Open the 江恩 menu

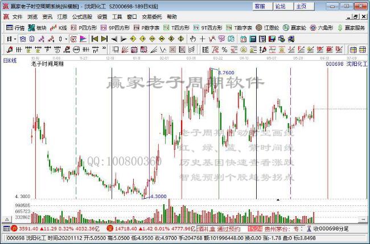click(x=62, y=16)
